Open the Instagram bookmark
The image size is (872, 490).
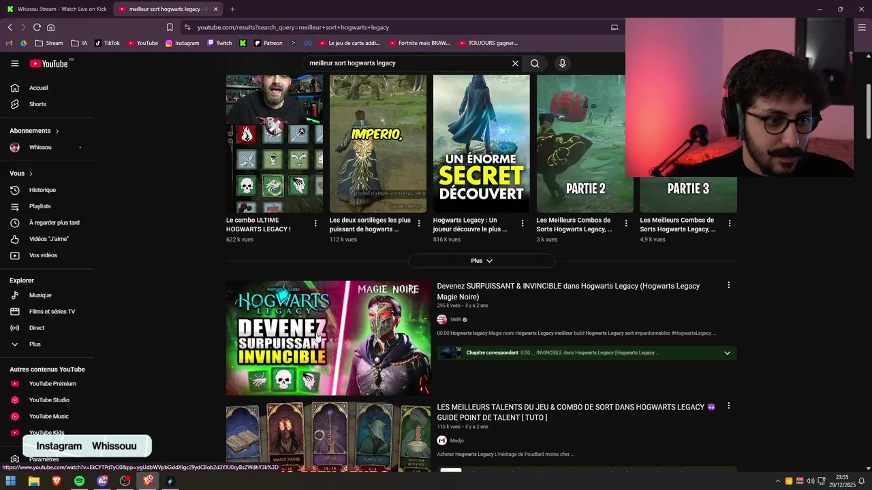[182, 43]
